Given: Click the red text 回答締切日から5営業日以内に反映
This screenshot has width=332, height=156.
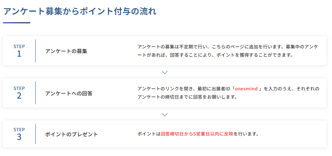Looking at the screenshot, I should [197, 134].
